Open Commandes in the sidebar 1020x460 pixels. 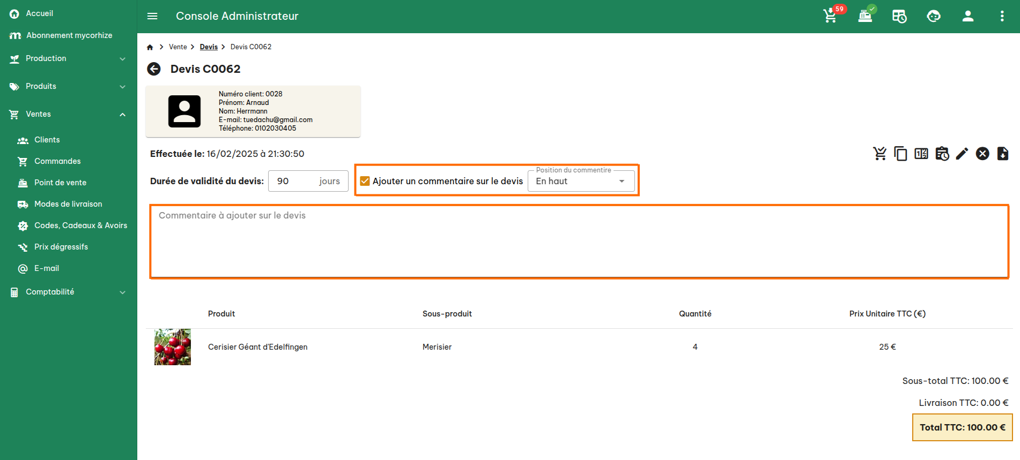pos(57,161)
